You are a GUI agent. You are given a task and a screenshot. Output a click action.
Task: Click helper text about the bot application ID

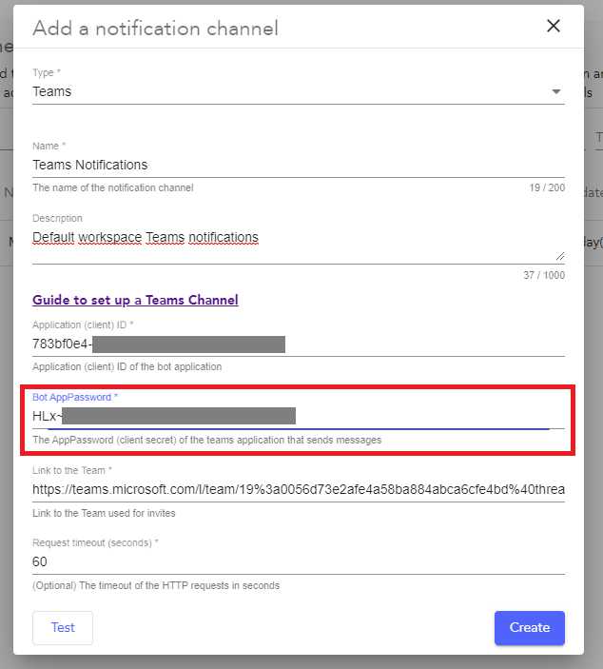(127, 366)
